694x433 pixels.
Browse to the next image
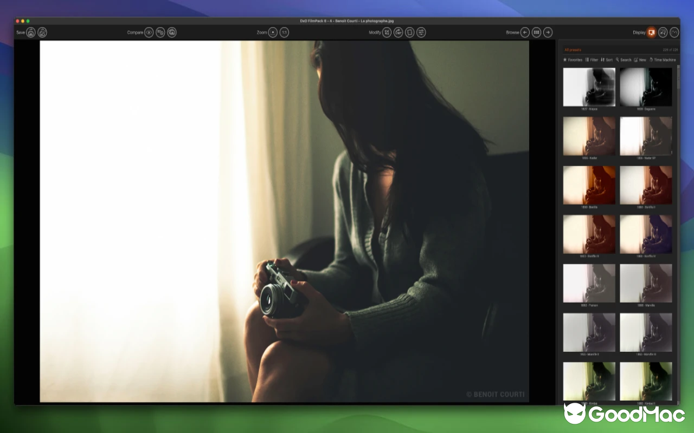click(x=548, y=32)
